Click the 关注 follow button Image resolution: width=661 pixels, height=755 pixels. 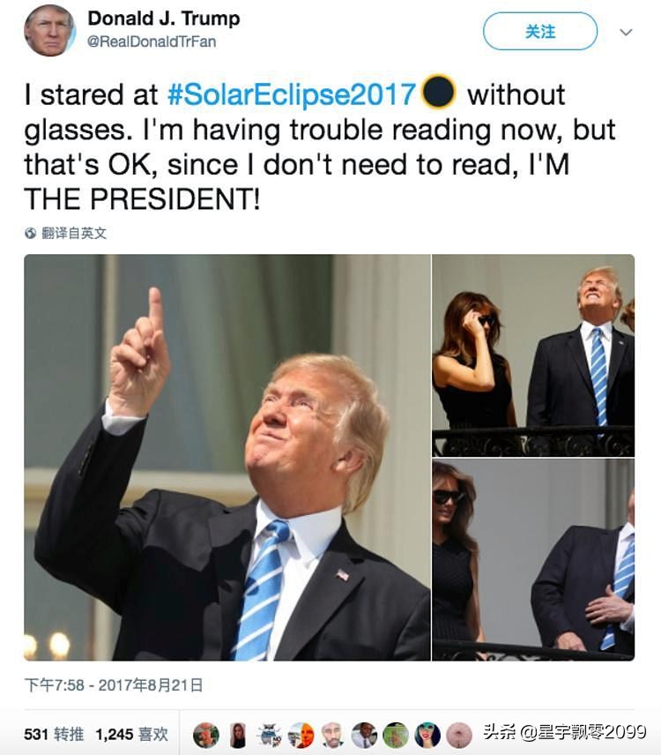(539, 31)
